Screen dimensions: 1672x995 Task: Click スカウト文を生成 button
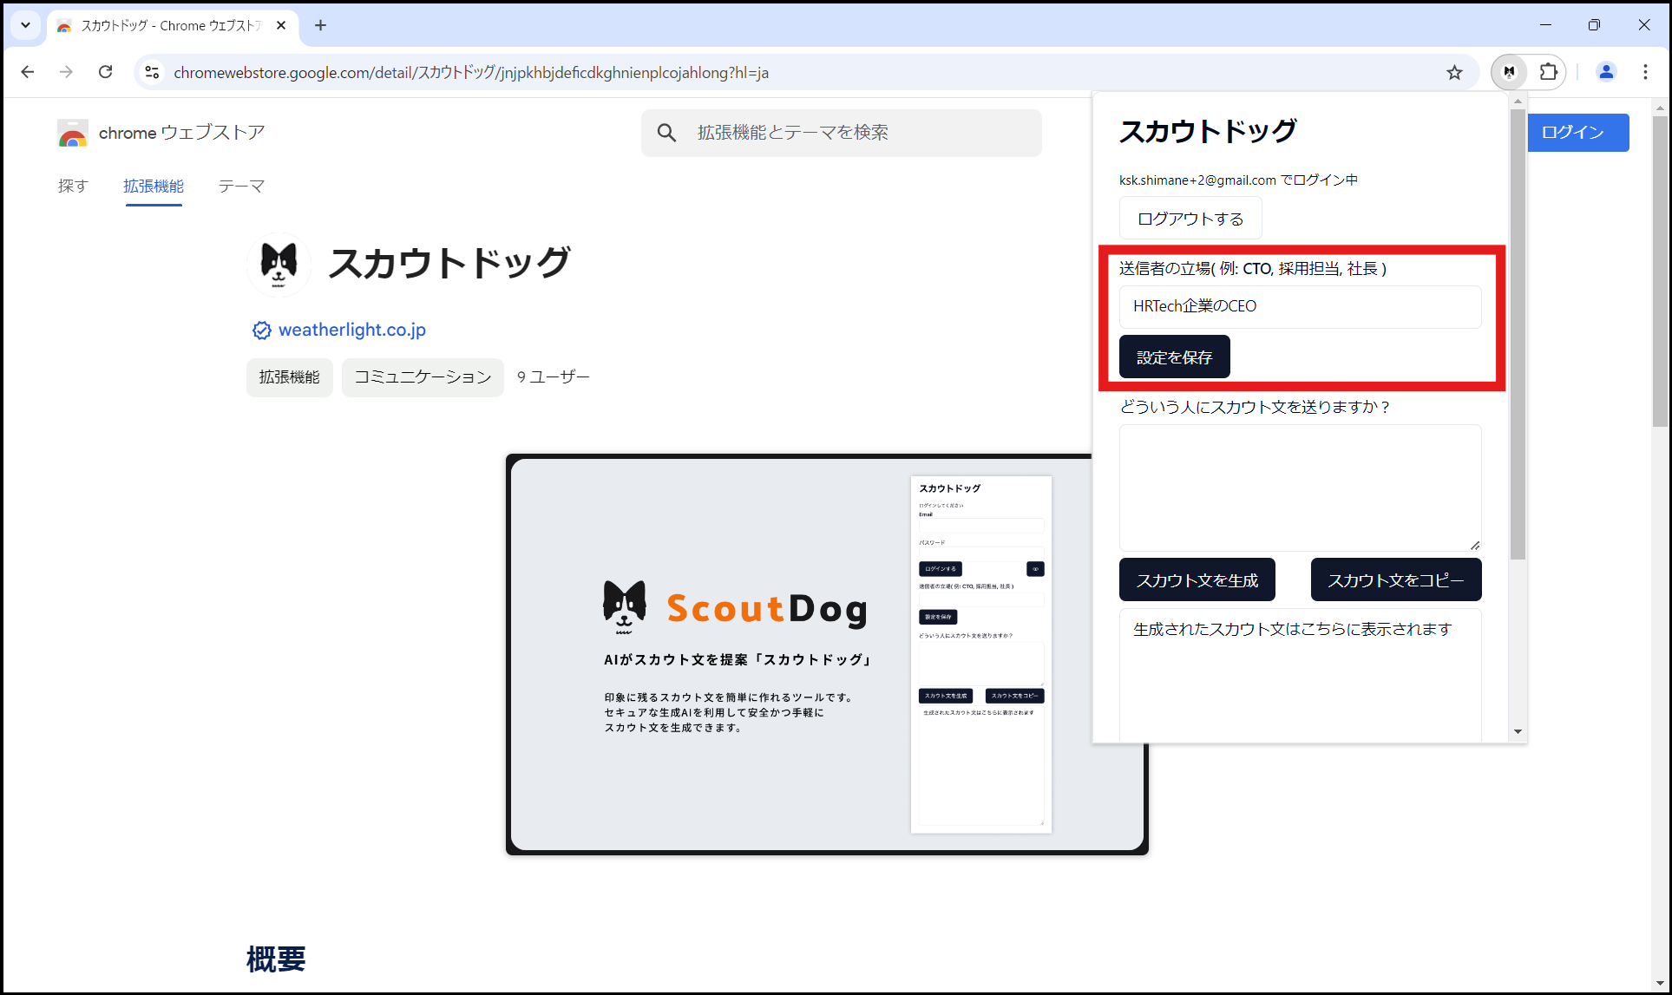1197,579
